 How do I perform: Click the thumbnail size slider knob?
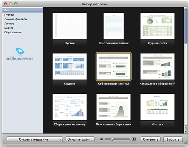(112, 139)
